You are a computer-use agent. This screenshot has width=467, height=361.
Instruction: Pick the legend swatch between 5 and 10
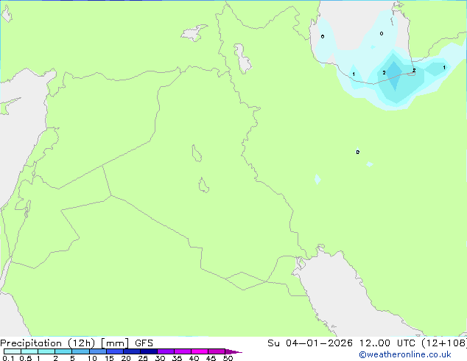(x=80, y=351)
